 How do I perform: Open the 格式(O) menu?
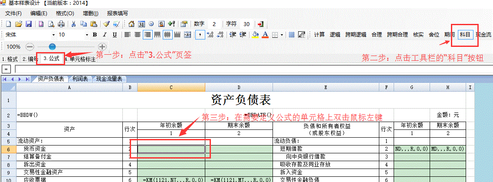[65, 13]
